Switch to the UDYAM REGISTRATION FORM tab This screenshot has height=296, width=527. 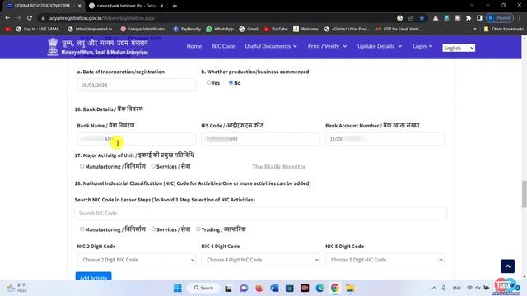[x=42, y=6]
